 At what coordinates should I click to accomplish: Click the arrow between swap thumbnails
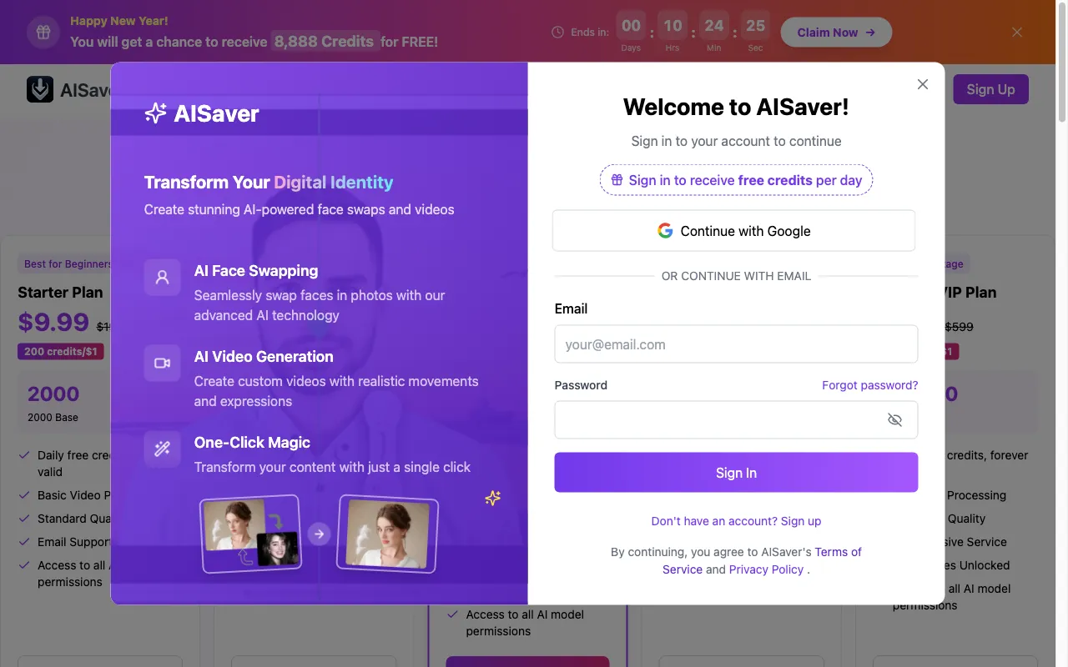coord(319,534)
